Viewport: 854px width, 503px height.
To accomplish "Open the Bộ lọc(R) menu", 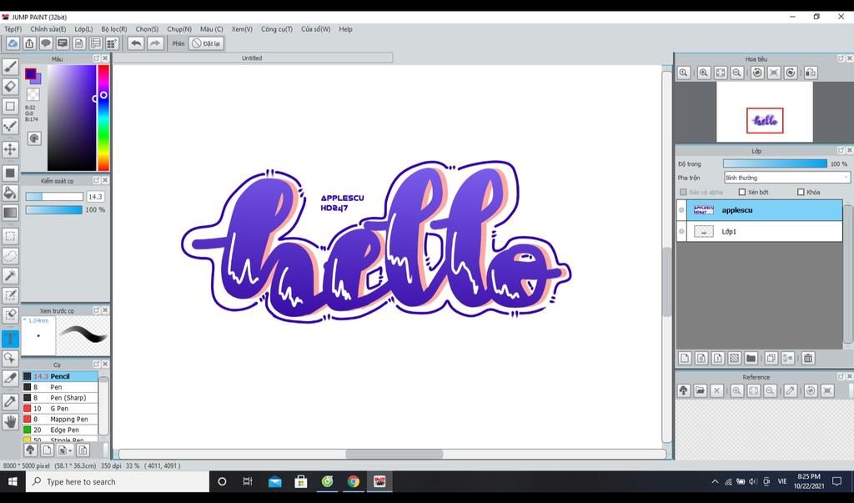I will click(x=113, y=29).
